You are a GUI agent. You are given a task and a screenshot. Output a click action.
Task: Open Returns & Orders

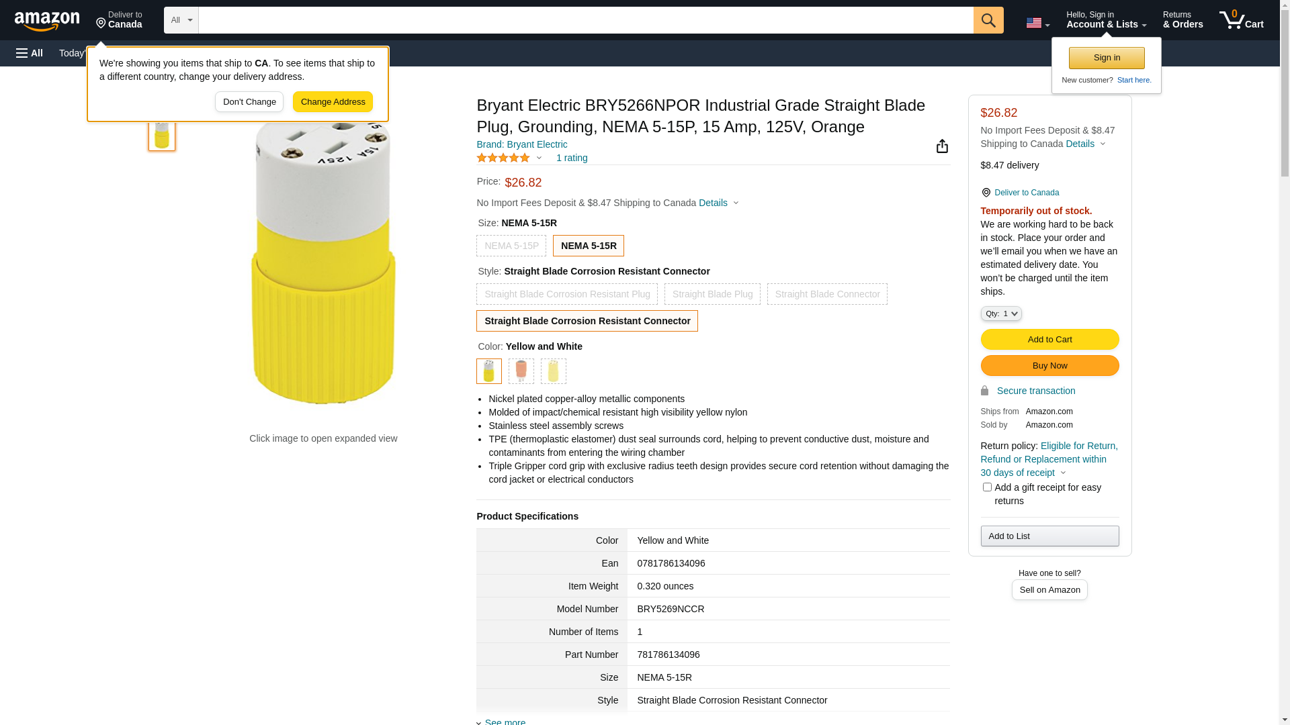1182,20
